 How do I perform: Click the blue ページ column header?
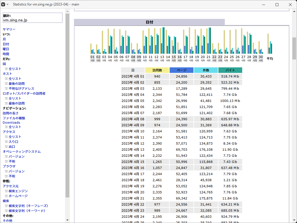[182, 70]
